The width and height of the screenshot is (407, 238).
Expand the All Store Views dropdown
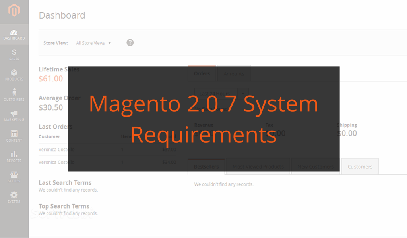coord(93,43)
